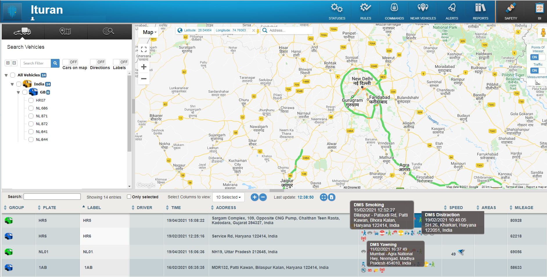Turn off the Traffic toggle
This screenshot has height=277, width=547.
tap(538, 71)
